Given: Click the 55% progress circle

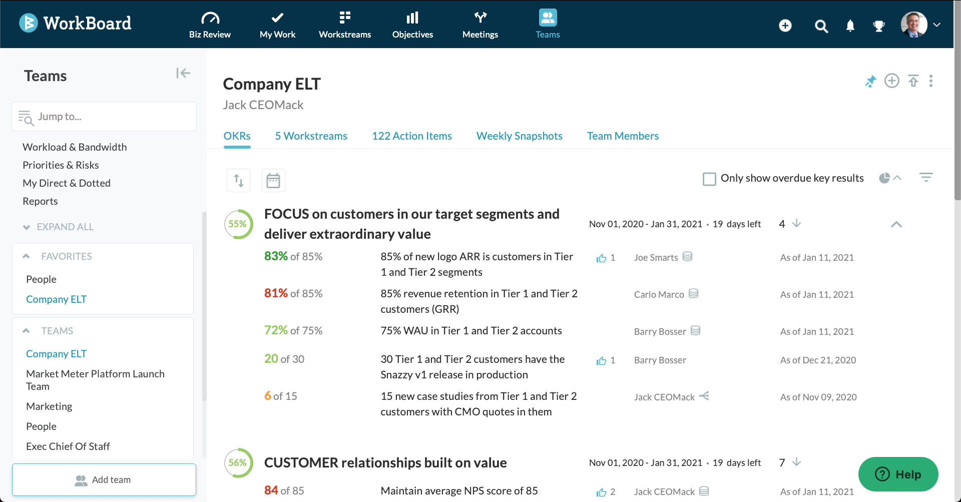Looking at the screenshot, I should (x=238, y=224).
